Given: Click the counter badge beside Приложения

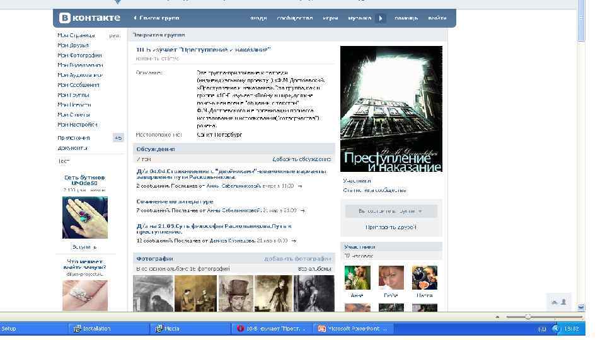Looking at the screenshot, I should [118, 138].
